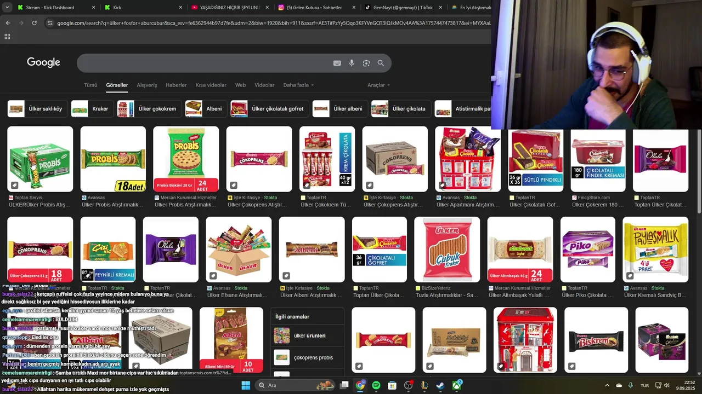Click Windows taskbar Ara search box
This screenshot has width=702, height=394.
(x=296, y=385)
